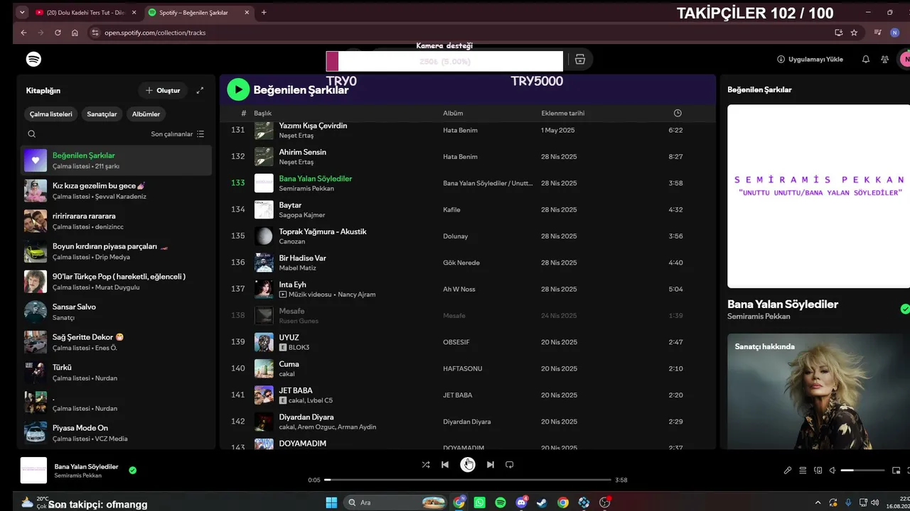
Task: Search within library using the magnifier icon
Action: 31,133
